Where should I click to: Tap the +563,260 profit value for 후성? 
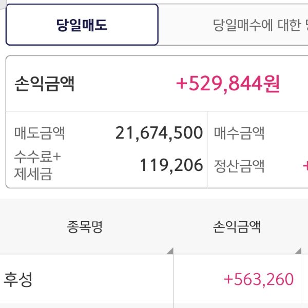[x=259, y=280]
